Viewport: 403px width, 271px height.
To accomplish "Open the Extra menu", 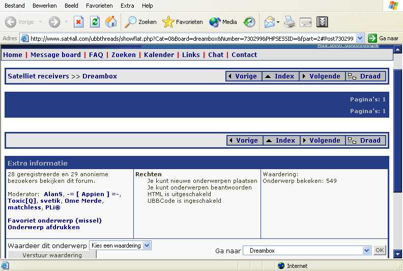I will coord(127,6).
